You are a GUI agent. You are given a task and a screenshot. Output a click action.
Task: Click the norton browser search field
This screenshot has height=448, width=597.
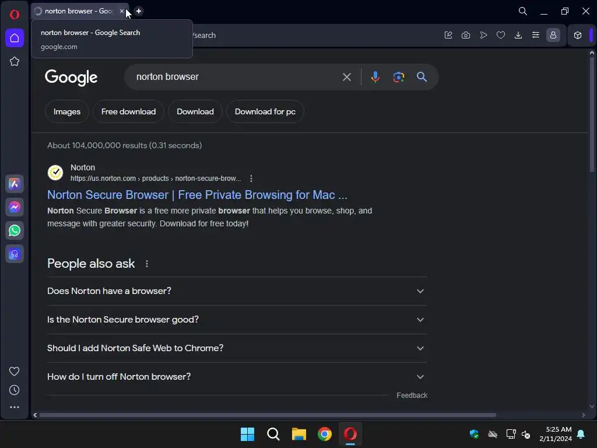(x=236, y=76)
